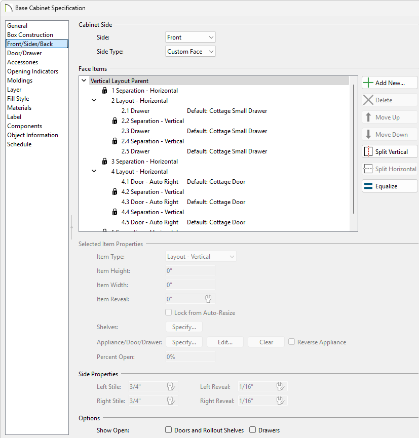The height and width of the screenshot is (438, 419).
Task: Open the Side Type dropdown showing Custom Face
Action: tap(191, 52)
